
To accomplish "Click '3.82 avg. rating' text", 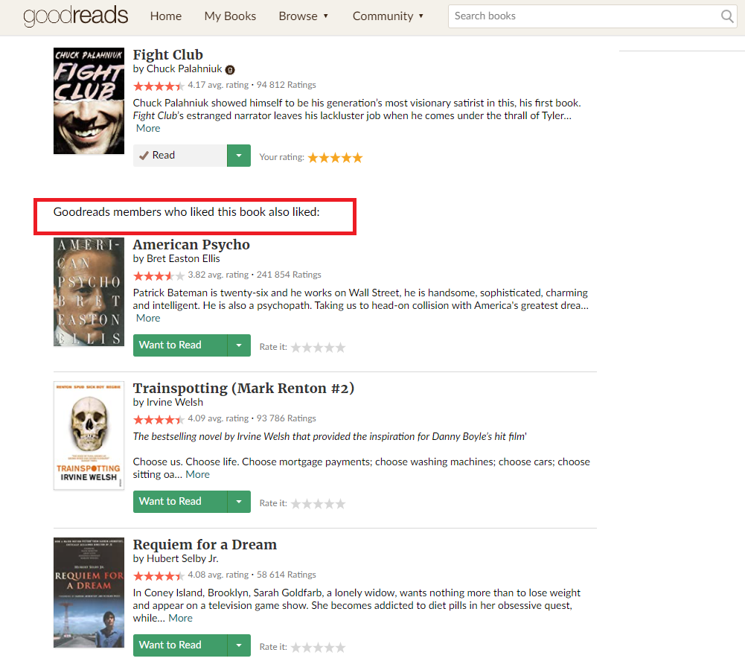I will (x=218, y=275).
